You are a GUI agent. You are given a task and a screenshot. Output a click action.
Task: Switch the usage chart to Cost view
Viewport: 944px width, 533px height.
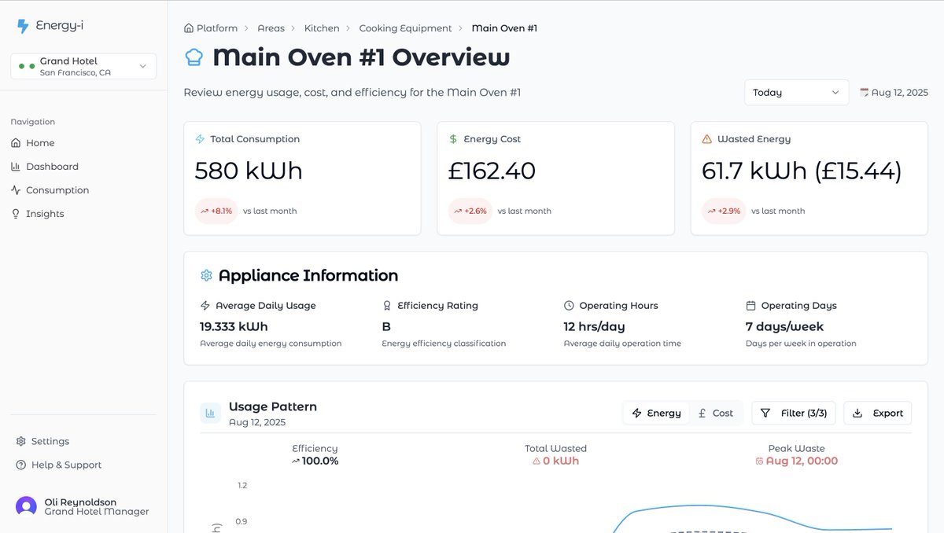715,413
